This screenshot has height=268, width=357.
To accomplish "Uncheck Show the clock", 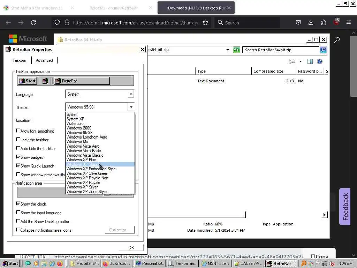I will click(x=18, y=203).
